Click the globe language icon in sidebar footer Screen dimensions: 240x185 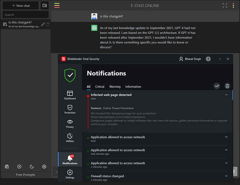(x=7, y=166)
